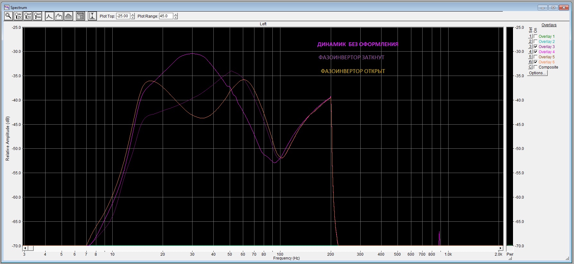Set overlay 3 with button 3
This screenshot has height=264, width=574.
tap(530, 47)
